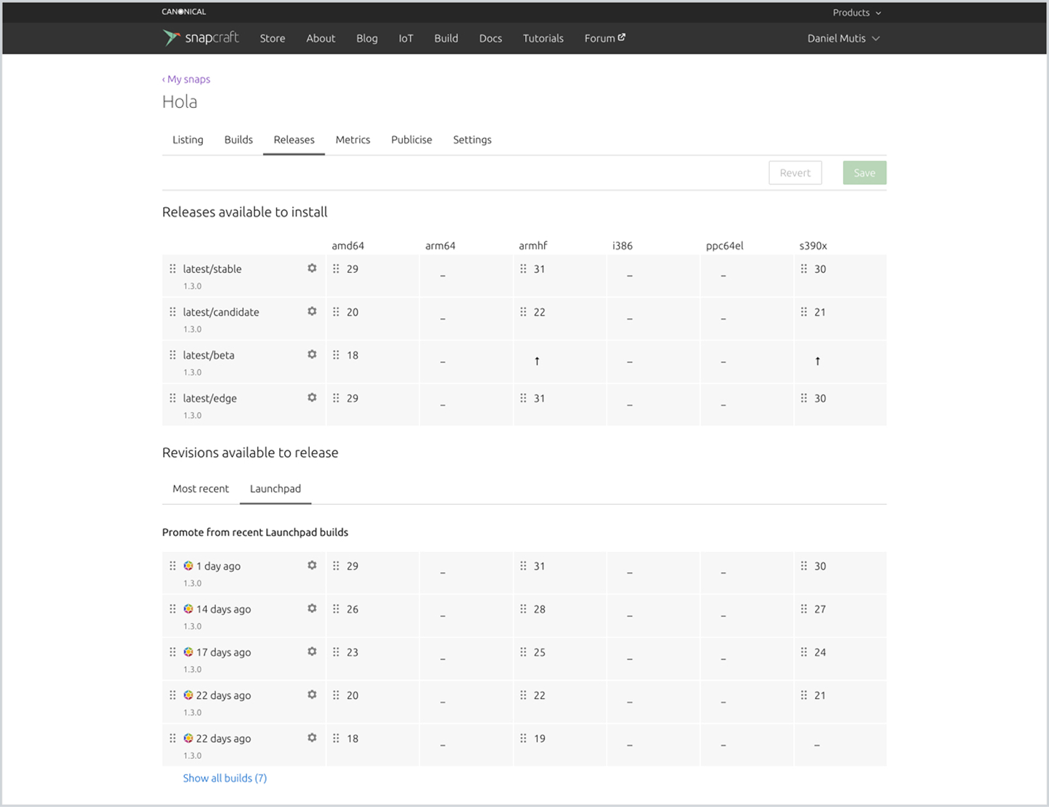
Task: Open gear menu for 14 days ago build
Action: coord(312,609)
